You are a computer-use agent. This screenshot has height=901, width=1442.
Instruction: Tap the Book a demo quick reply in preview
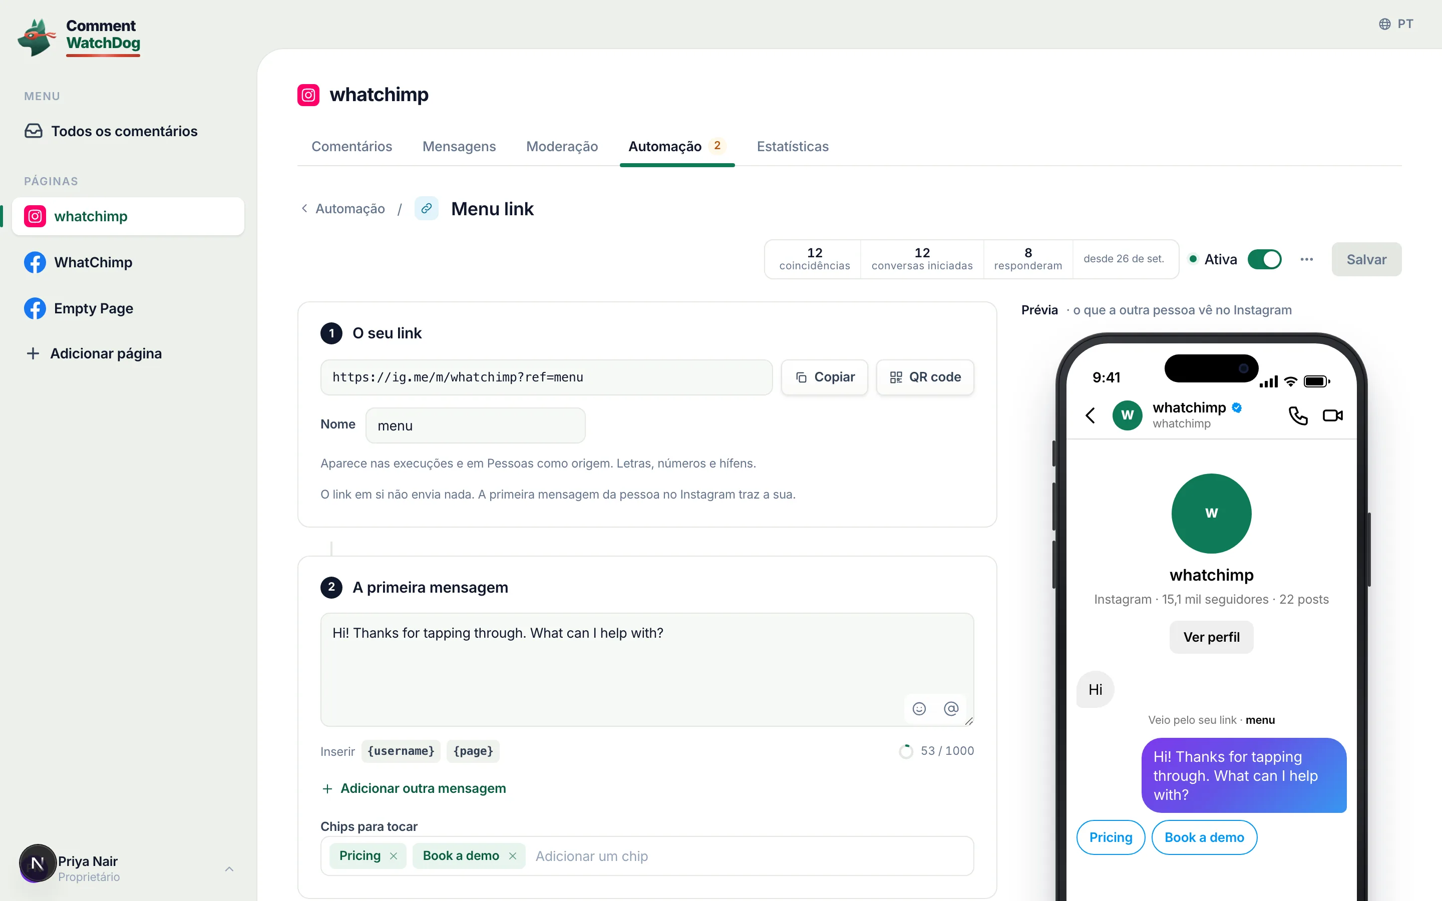[x=1204, y=837]
